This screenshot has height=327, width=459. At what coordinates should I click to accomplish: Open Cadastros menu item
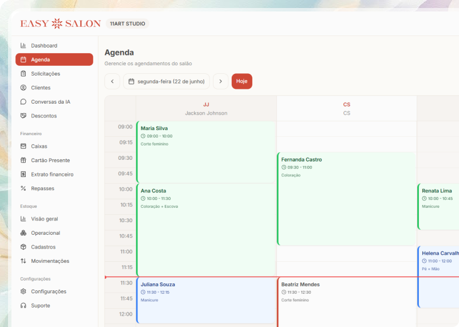pyautogui.click(x=54, y=247)
